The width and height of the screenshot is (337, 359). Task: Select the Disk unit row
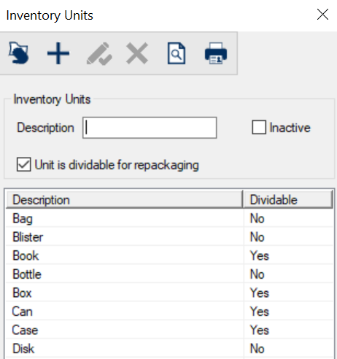(x=169, y=349)
